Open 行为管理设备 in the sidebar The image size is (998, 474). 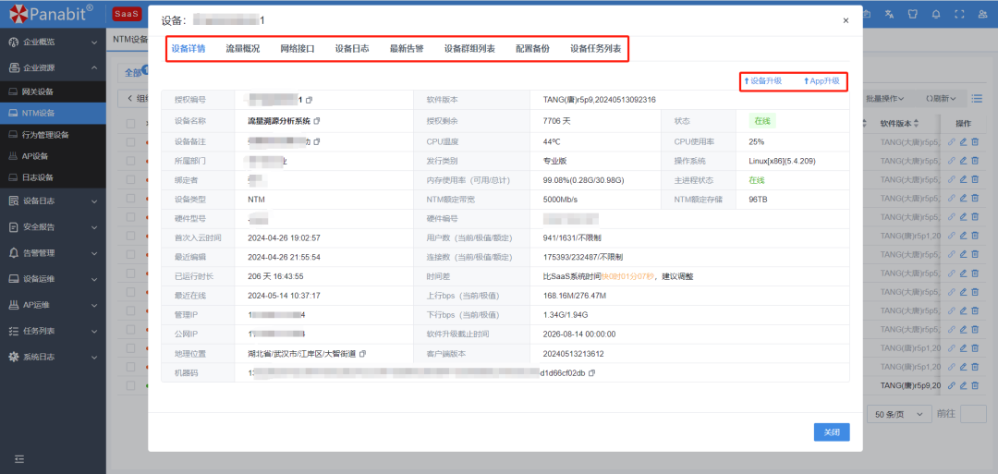pyautogui.click(x=52, y=135)
